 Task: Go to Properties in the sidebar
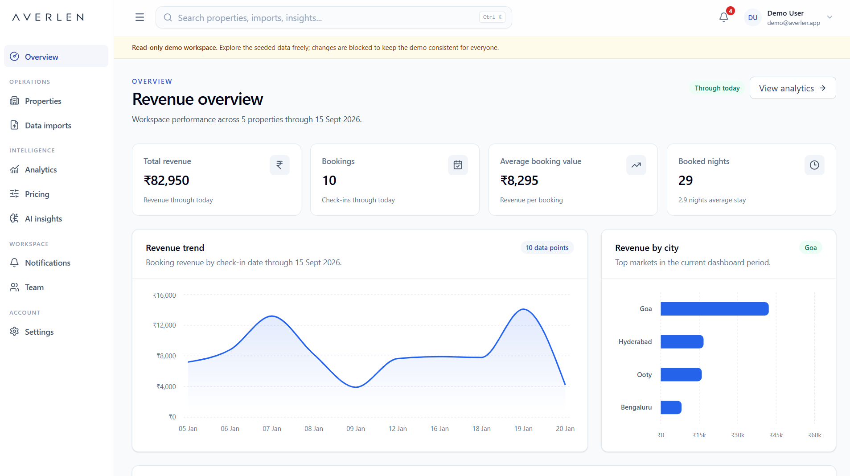pos(56,101)
